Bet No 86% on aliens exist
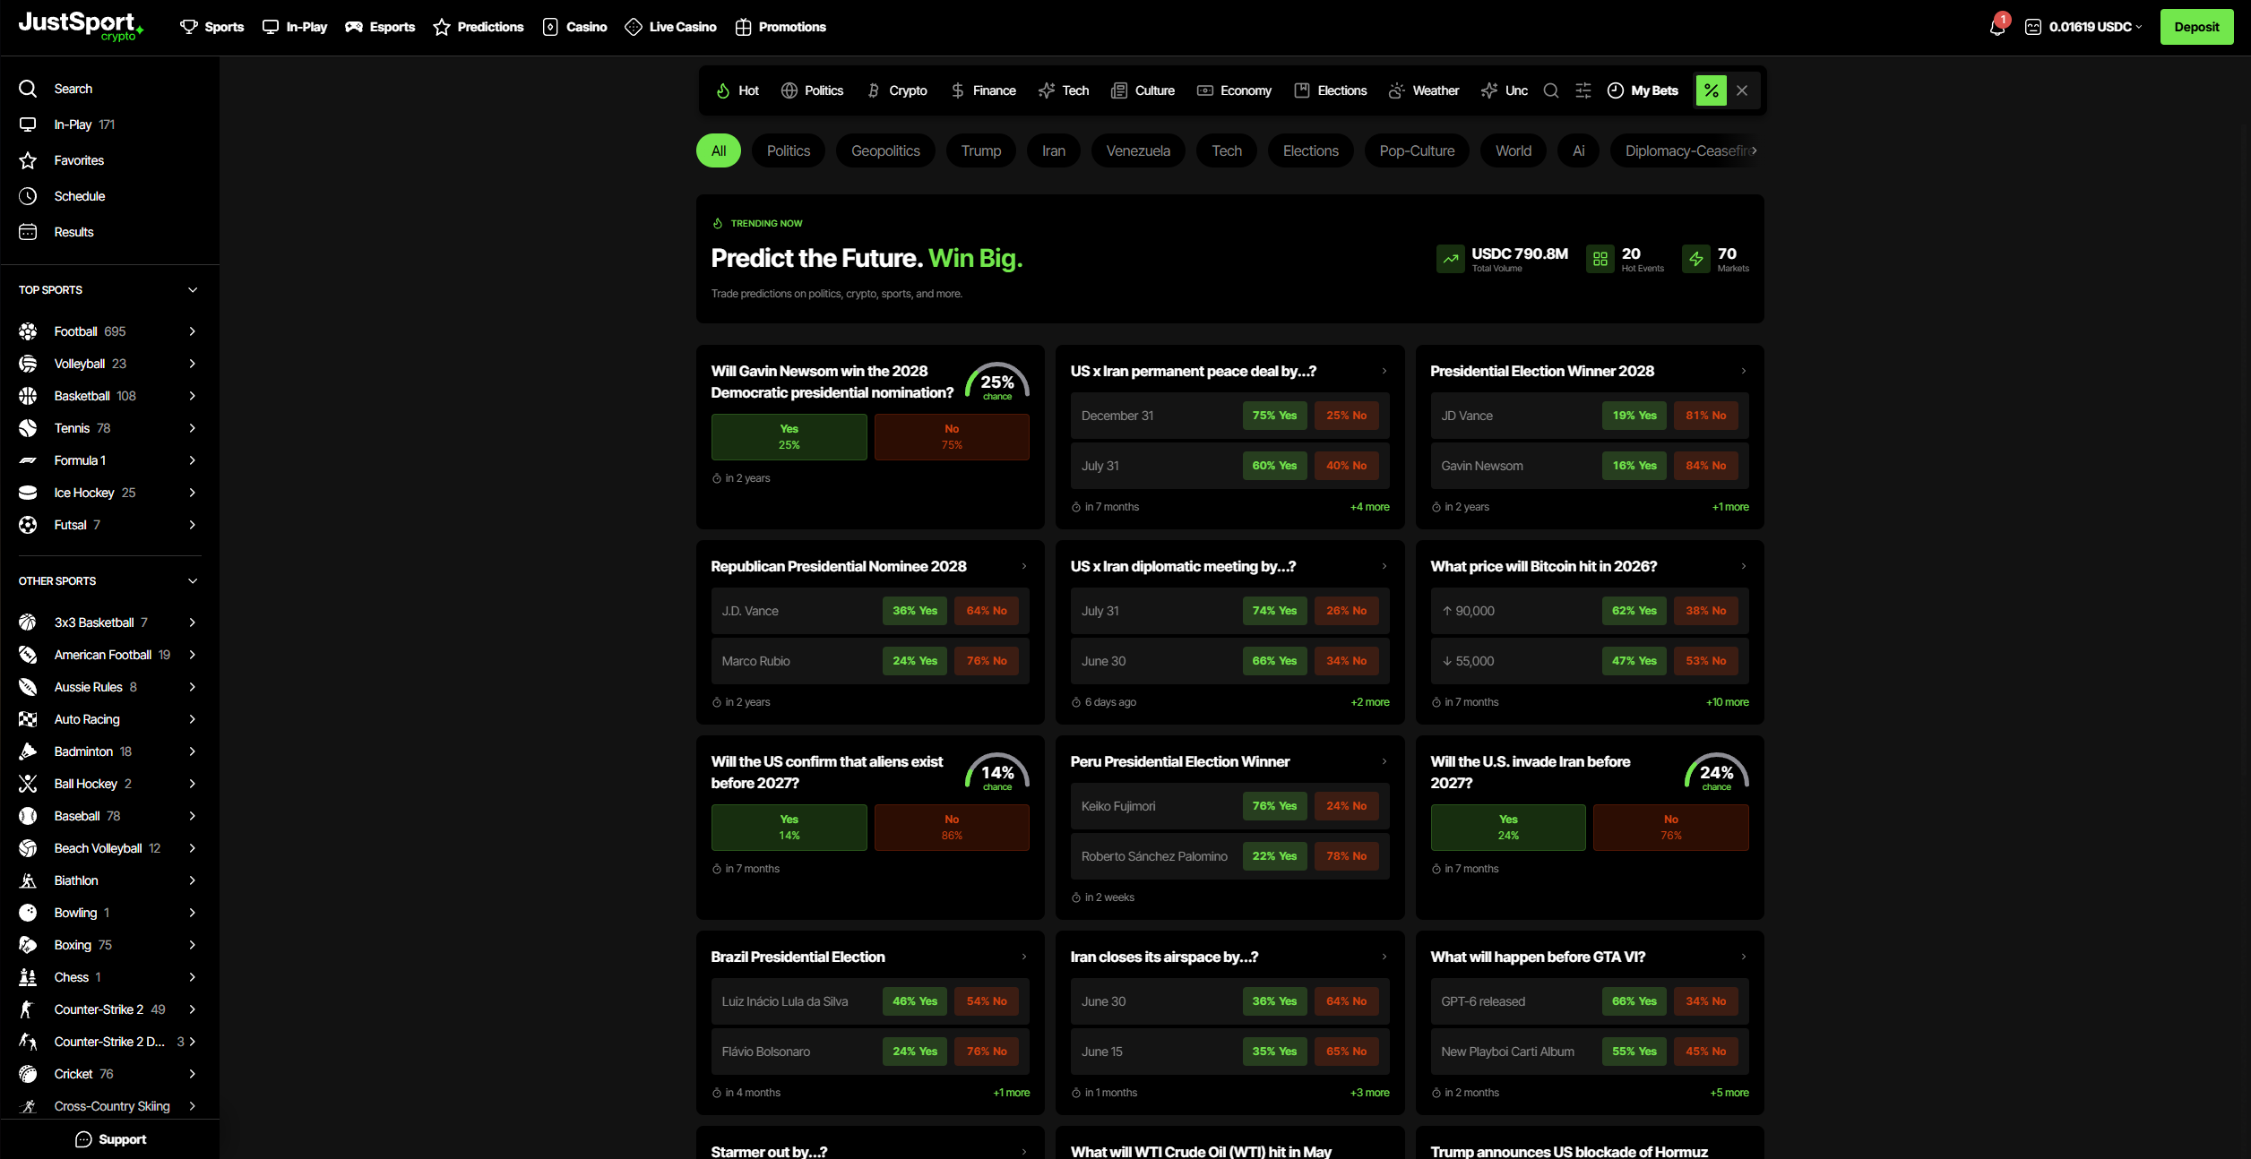 pos(952,828)
